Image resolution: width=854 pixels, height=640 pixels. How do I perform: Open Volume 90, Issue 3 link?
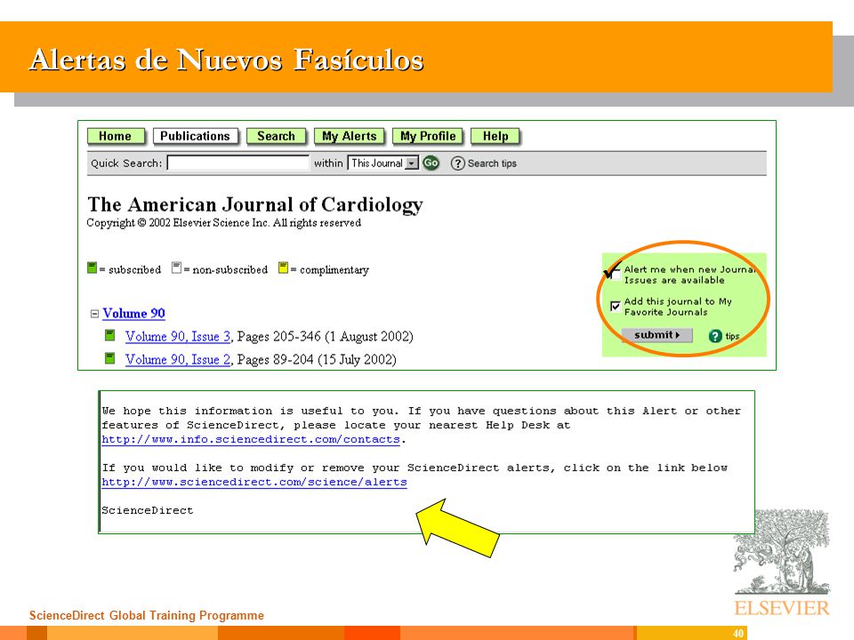click(x=178, y=336)
